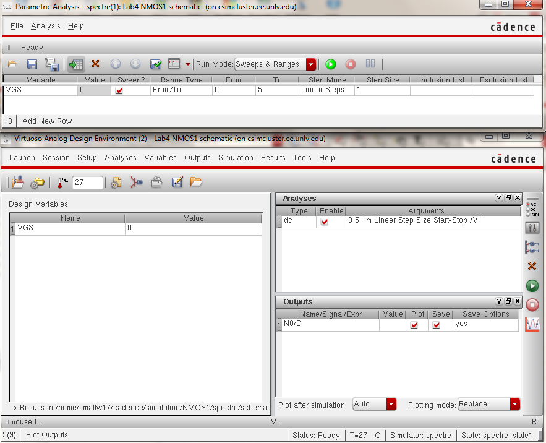Click the edit pencil icon in ADE toolbar
Viewport: 546px width, 443px height.
coord(177,182)
